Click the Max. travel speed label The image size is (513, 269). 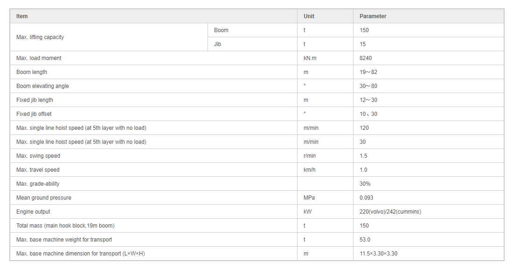tap(38, 170)
